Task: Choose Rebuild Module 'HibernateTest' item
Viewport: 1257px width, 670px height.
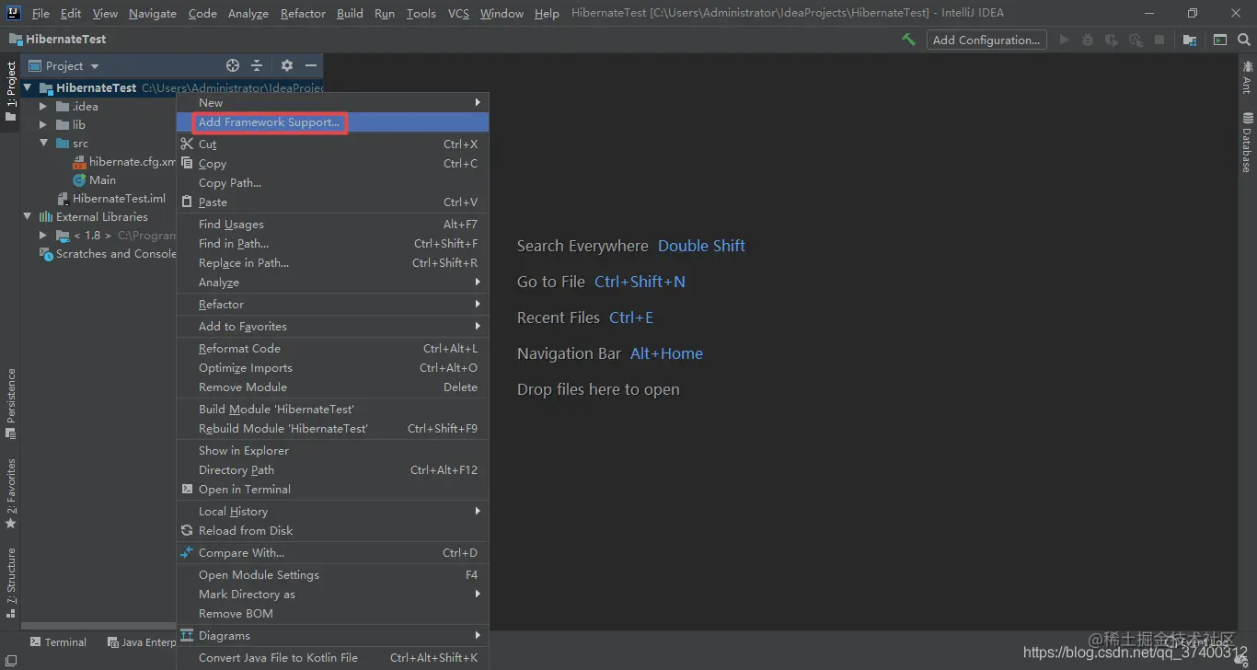Action: 332,428
